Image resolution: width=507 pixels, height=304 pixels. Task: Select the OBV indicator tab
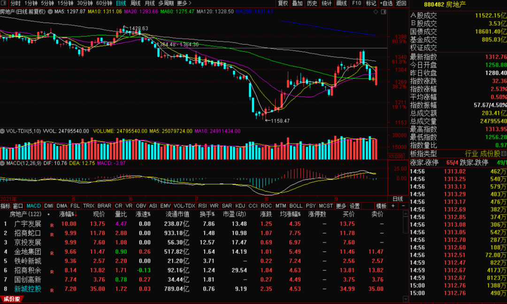click(141, 206)
